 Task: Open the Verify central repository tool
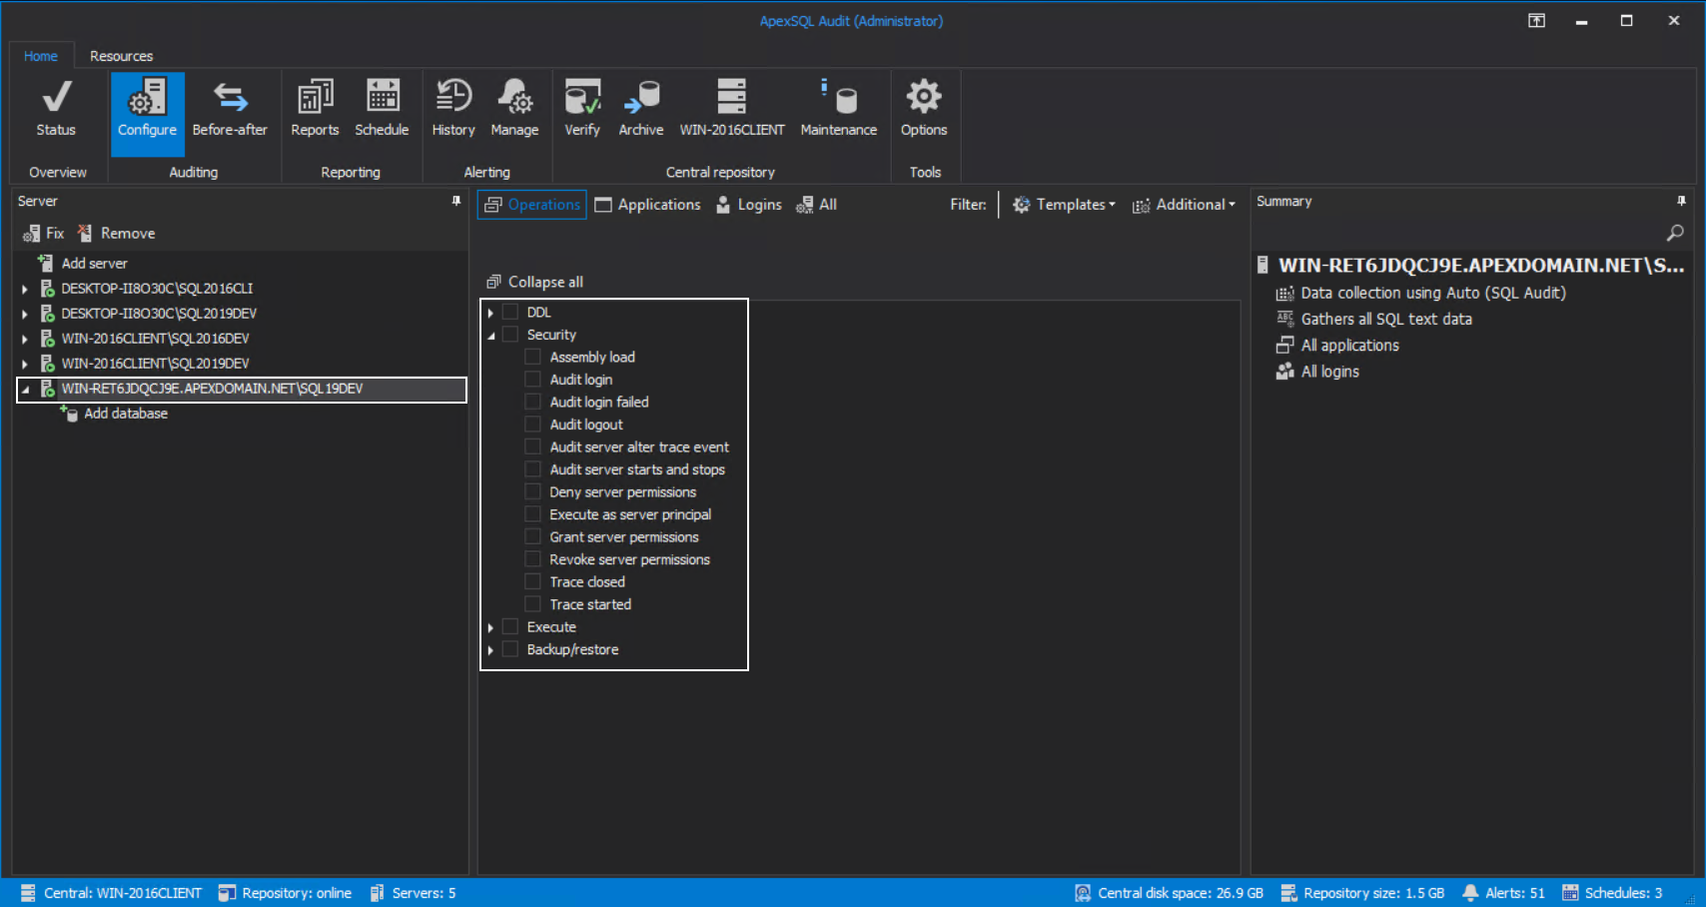(x=582, y=110)
